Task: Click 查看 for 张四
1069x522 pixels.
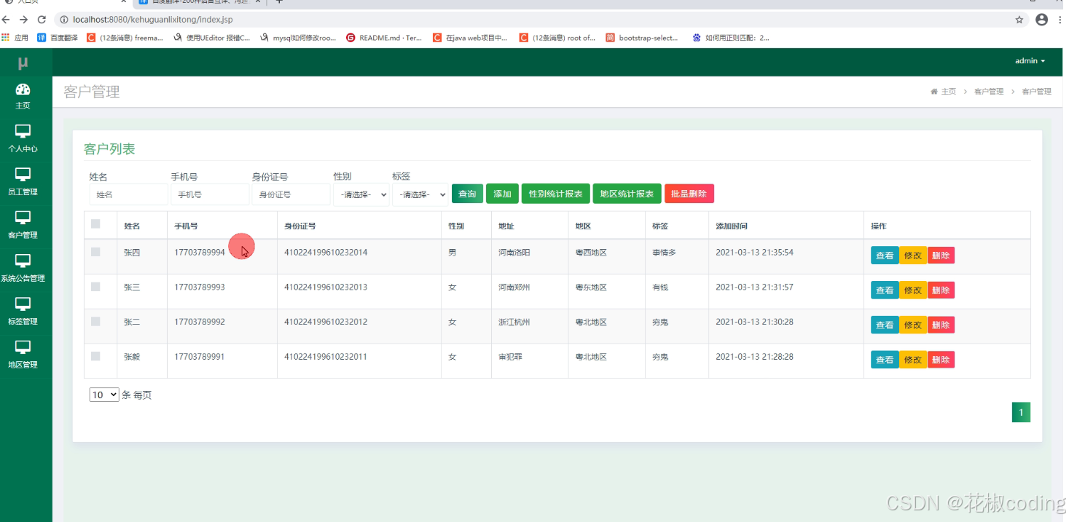Action: 885,256
